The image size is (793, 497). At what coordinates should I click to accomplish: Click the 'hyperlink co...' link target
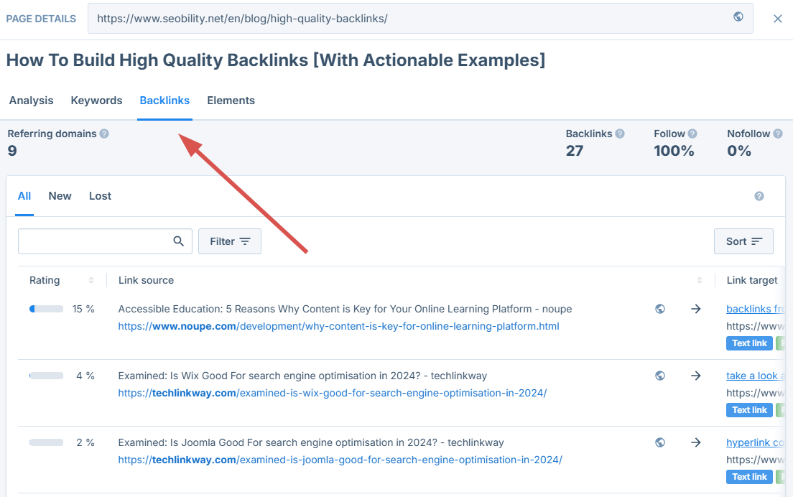click(x=756, y=442)
